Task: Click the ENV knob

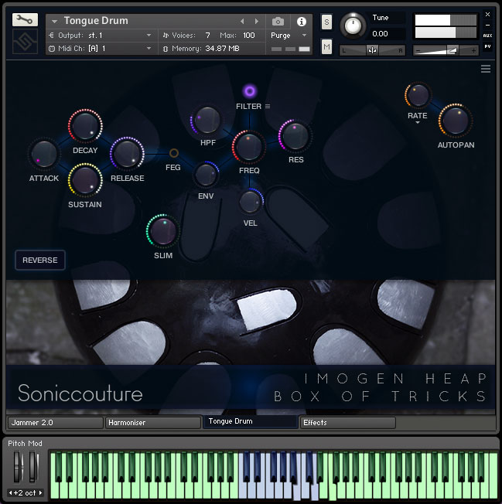Action: tap(206, 175)
